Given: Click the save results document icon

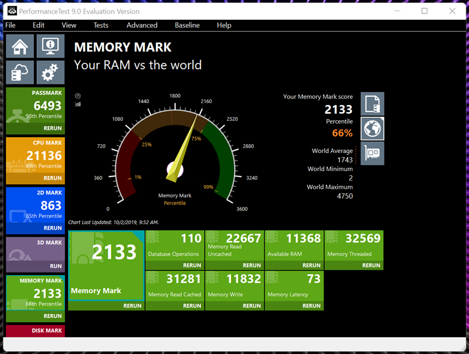Looking at the screenshot, I should click(x=372, y=104).
